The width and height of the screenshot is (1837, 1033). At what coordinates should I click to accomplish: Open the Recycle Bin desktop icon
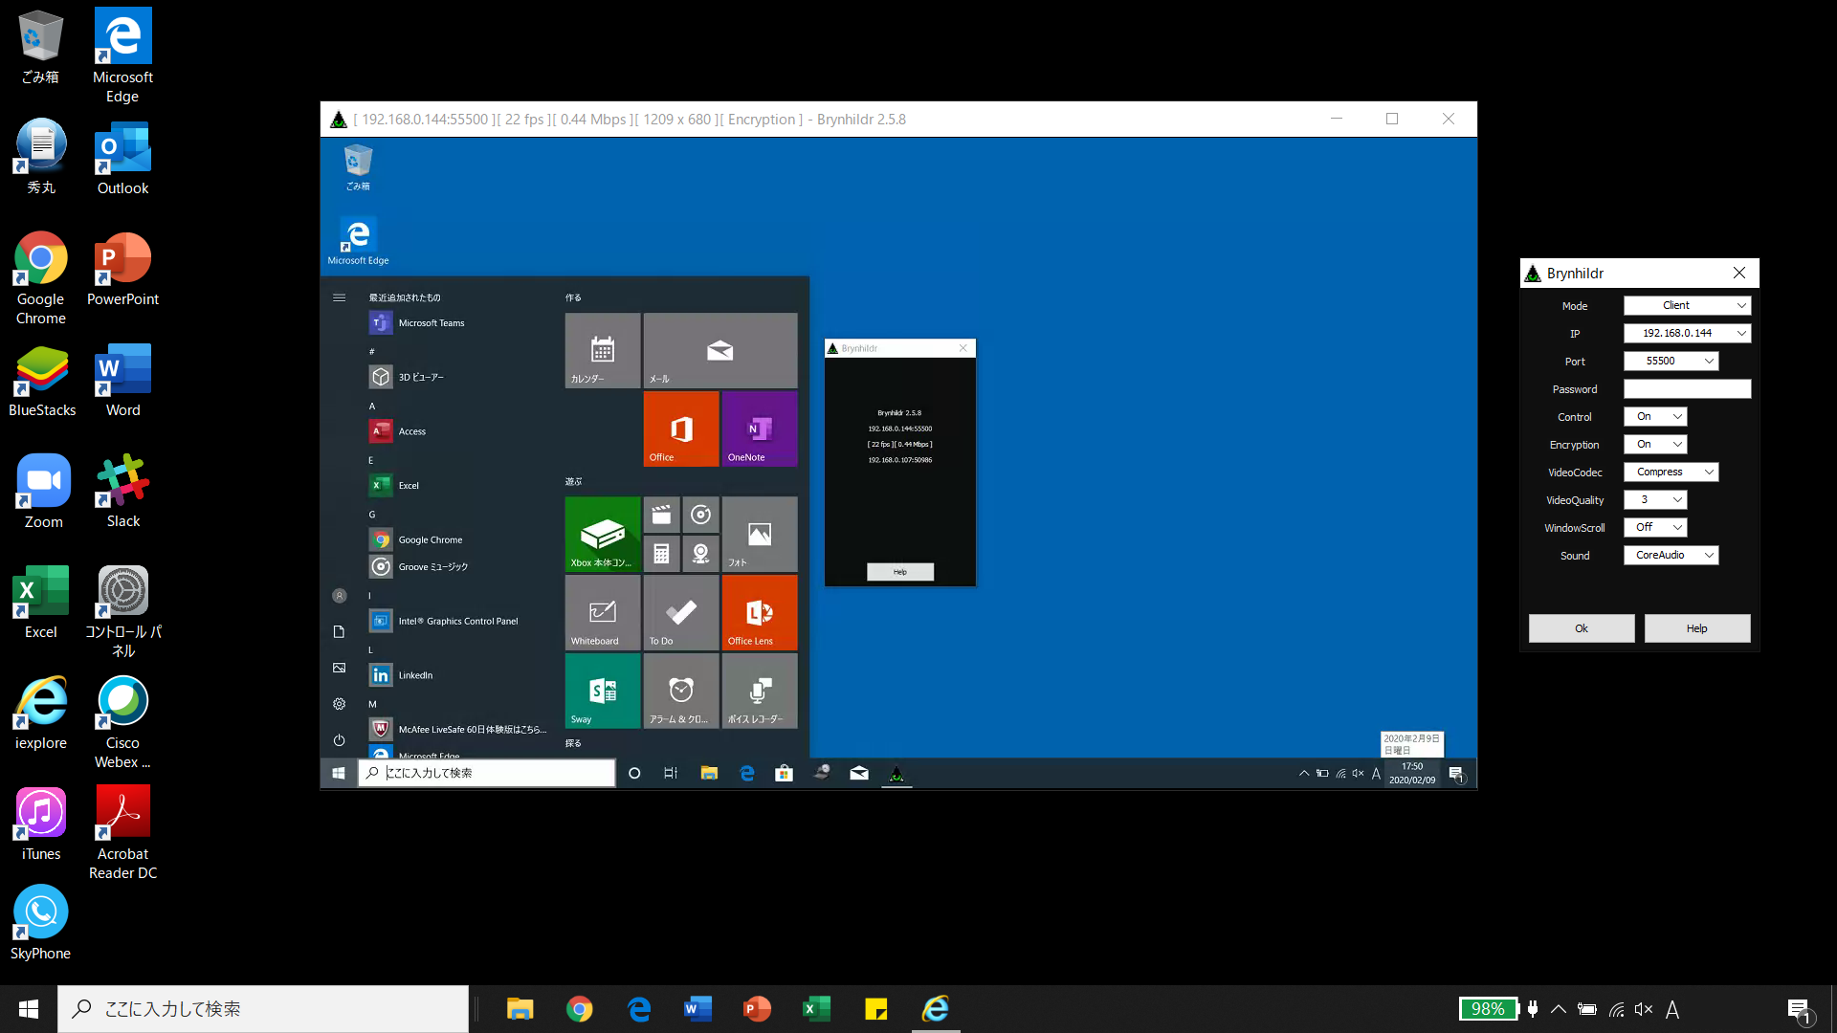(x=40, y=47)
